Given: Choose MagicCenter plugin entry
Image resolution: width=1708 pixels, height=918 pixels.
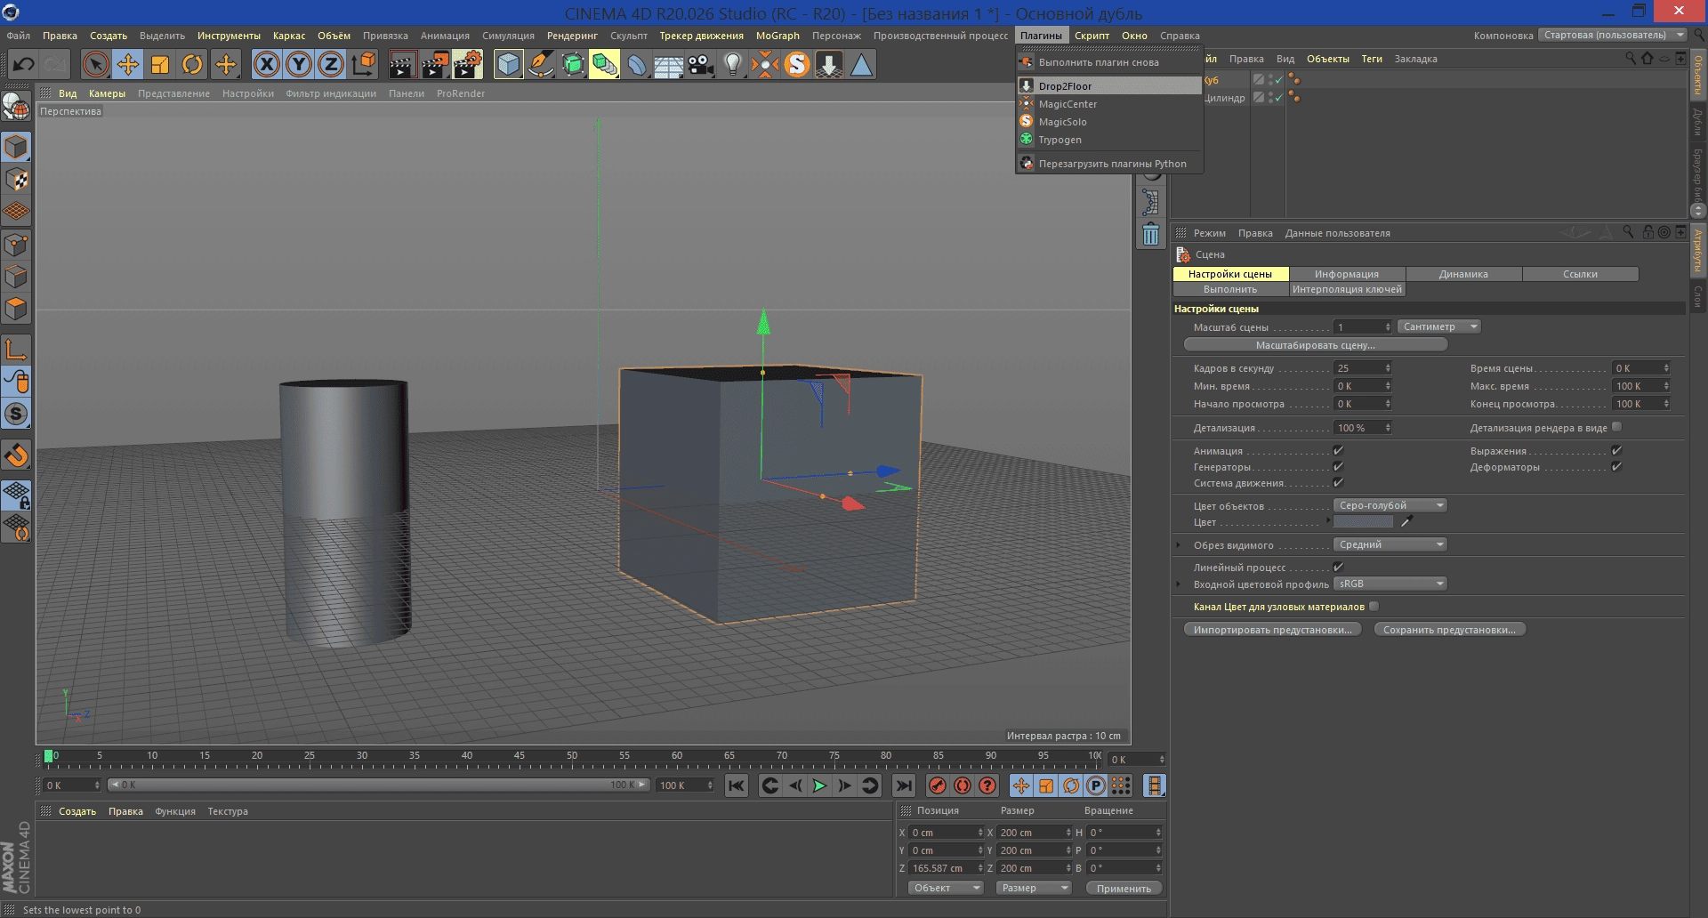Looking at the screenshot, I should (x=1109, y=104).
